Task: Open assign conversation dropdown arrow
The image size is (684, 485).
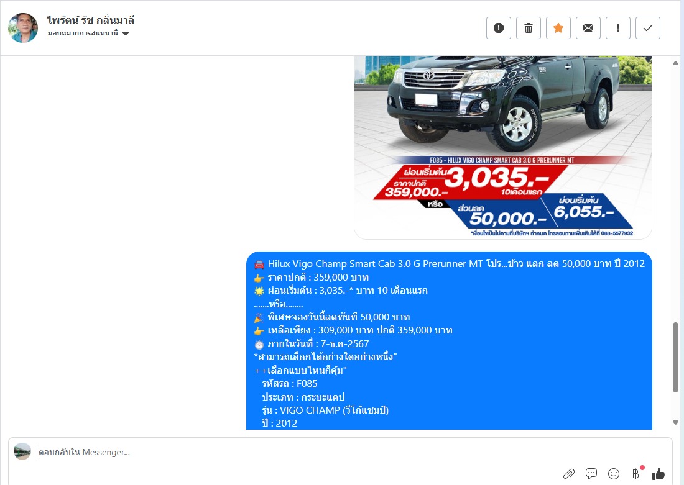Action: [x=126, y=34]
